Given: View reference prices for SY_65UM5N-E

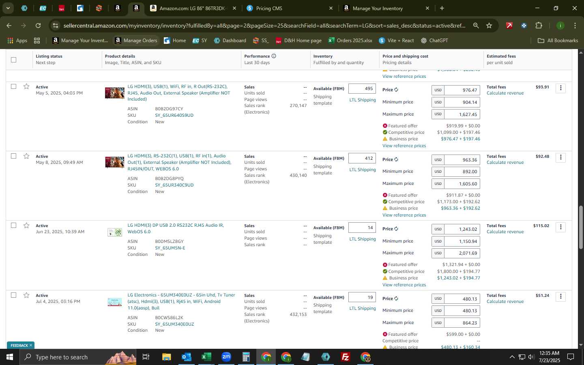Looking at the screenshot, I should click(x=404, y=285).
